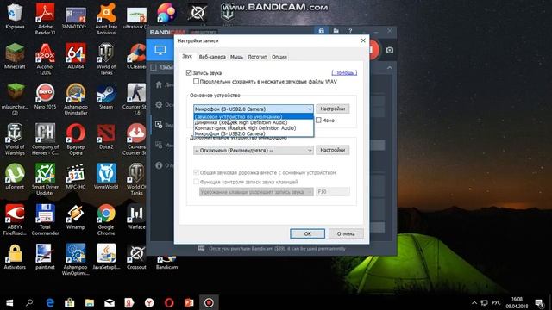
Task: Click OK button in recording settings
Action: pos(307,233)
